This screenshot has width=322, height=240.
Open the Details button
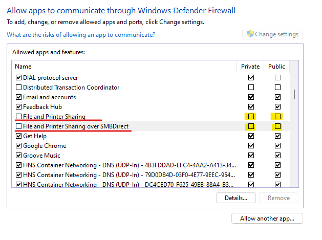point(236,198)
